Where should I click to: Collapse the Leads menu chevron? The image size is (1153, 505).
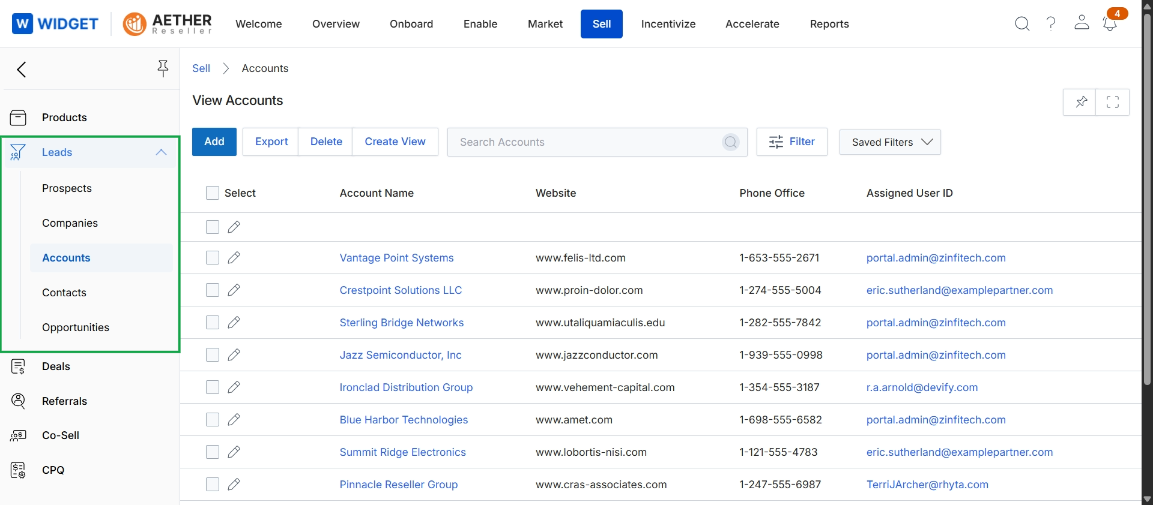point(161,152)
